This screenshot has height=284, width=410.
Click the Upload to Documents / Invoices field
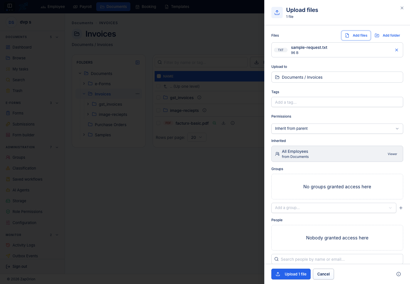click(x=337, y=77)
